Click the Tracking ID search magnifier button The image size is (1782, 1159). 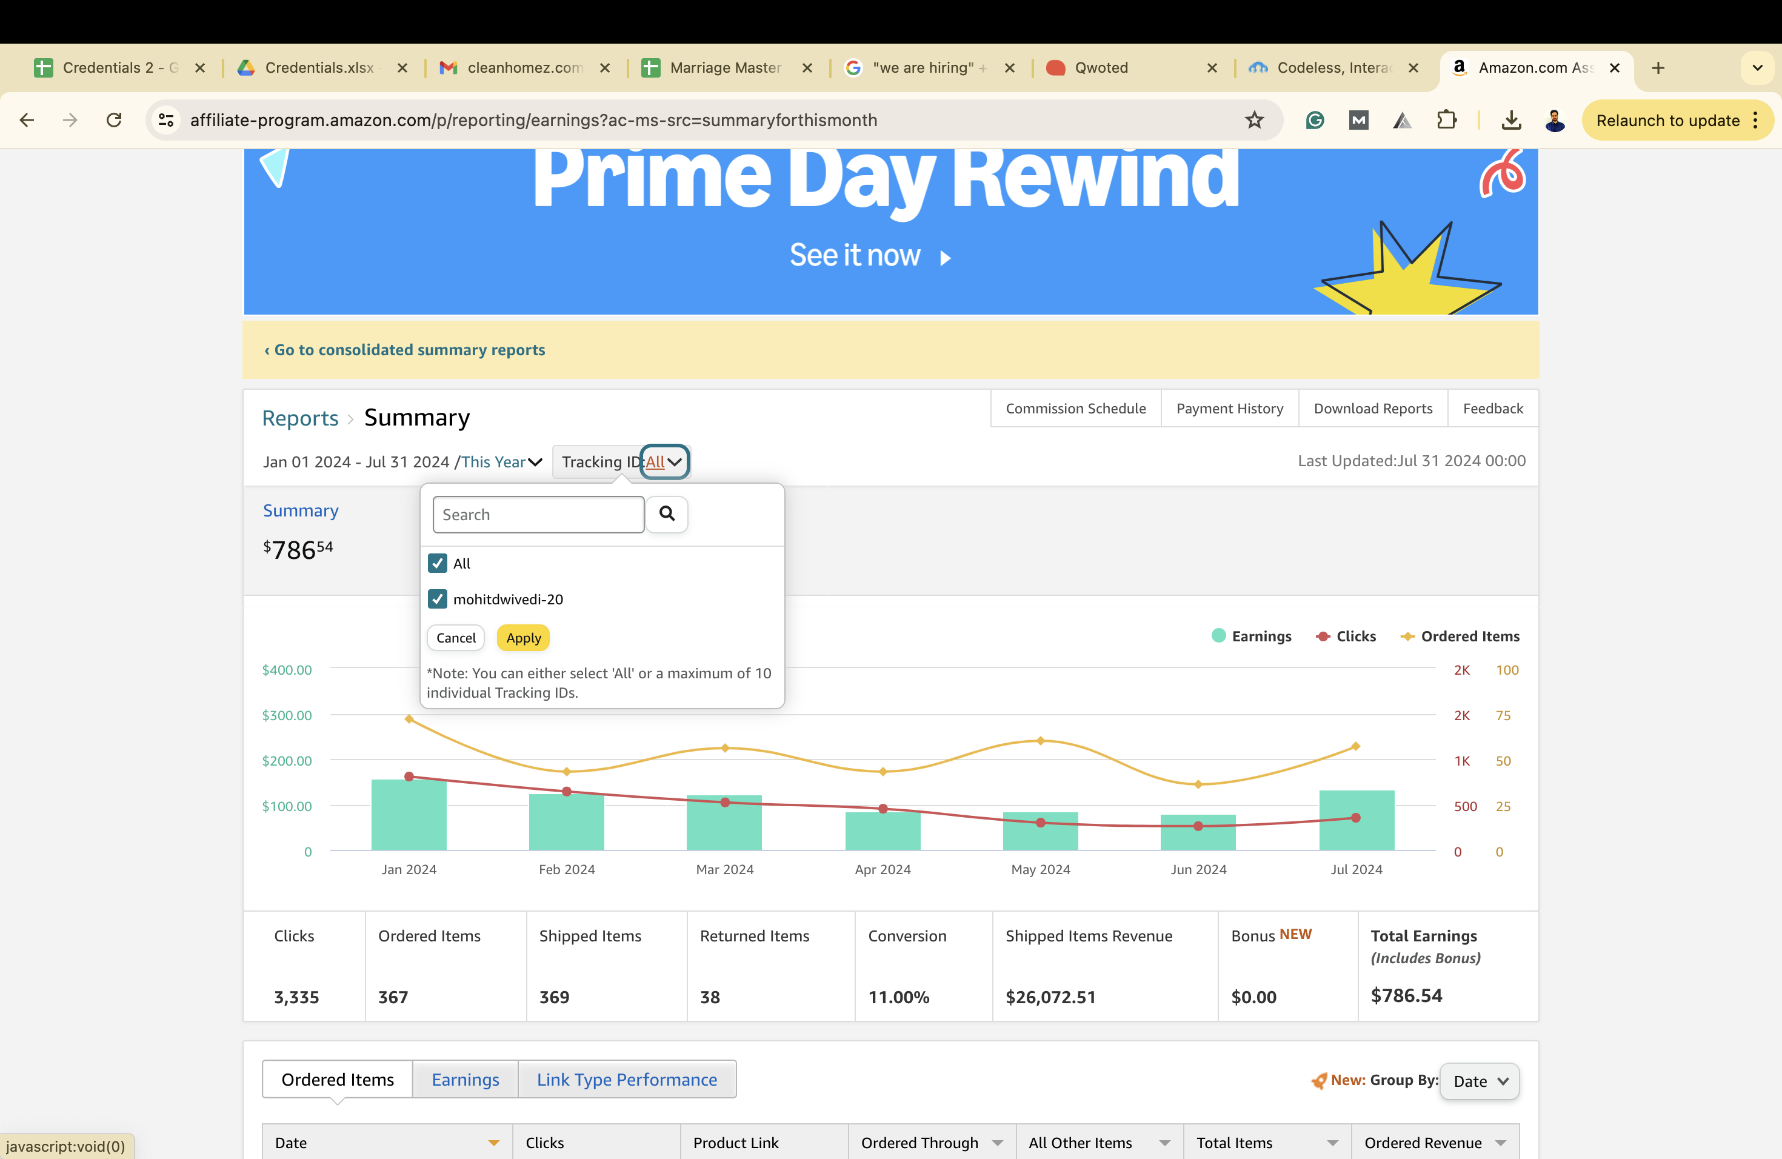tap(666, 513)
